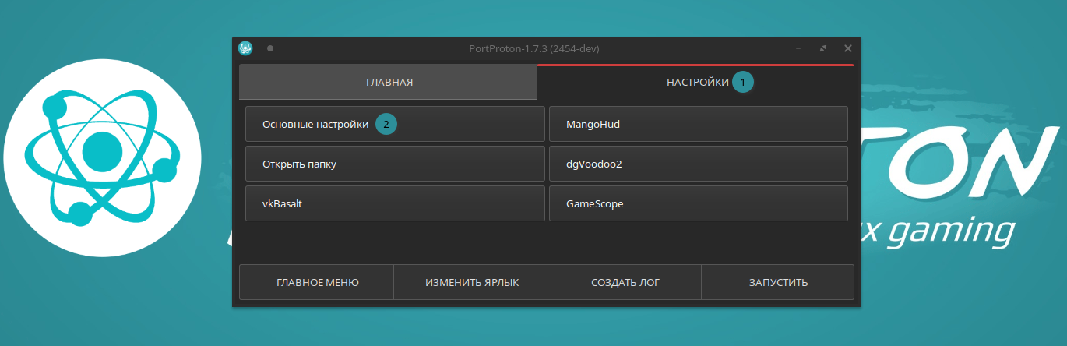
Task: Minimize the PortProton window
Action: pos(798,48)
